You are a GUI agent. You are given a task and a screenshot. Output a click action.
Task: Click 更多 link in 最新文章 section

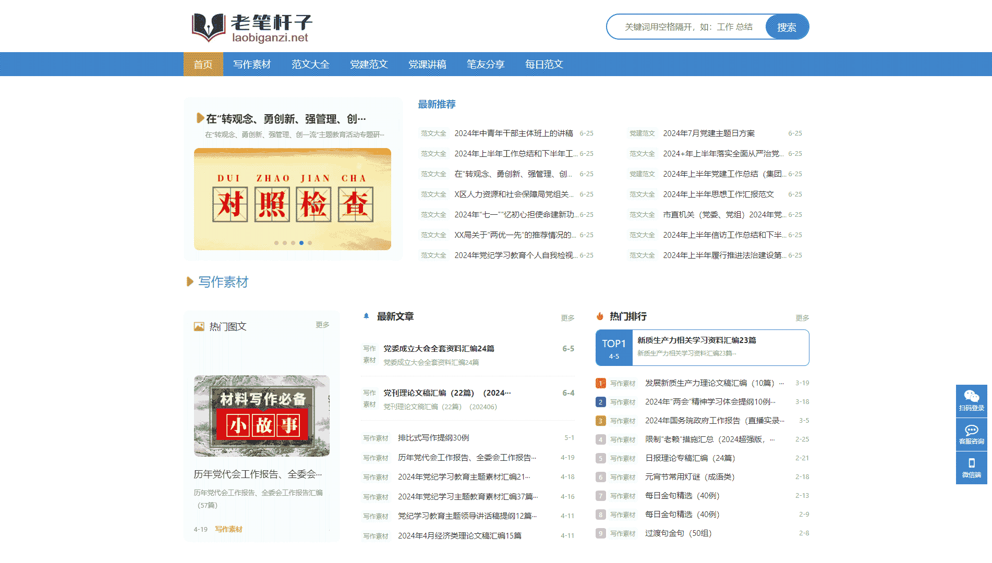567,318
